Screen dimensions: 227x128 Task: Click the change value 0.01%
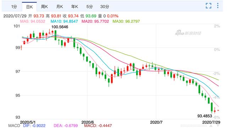coord(113,16)
